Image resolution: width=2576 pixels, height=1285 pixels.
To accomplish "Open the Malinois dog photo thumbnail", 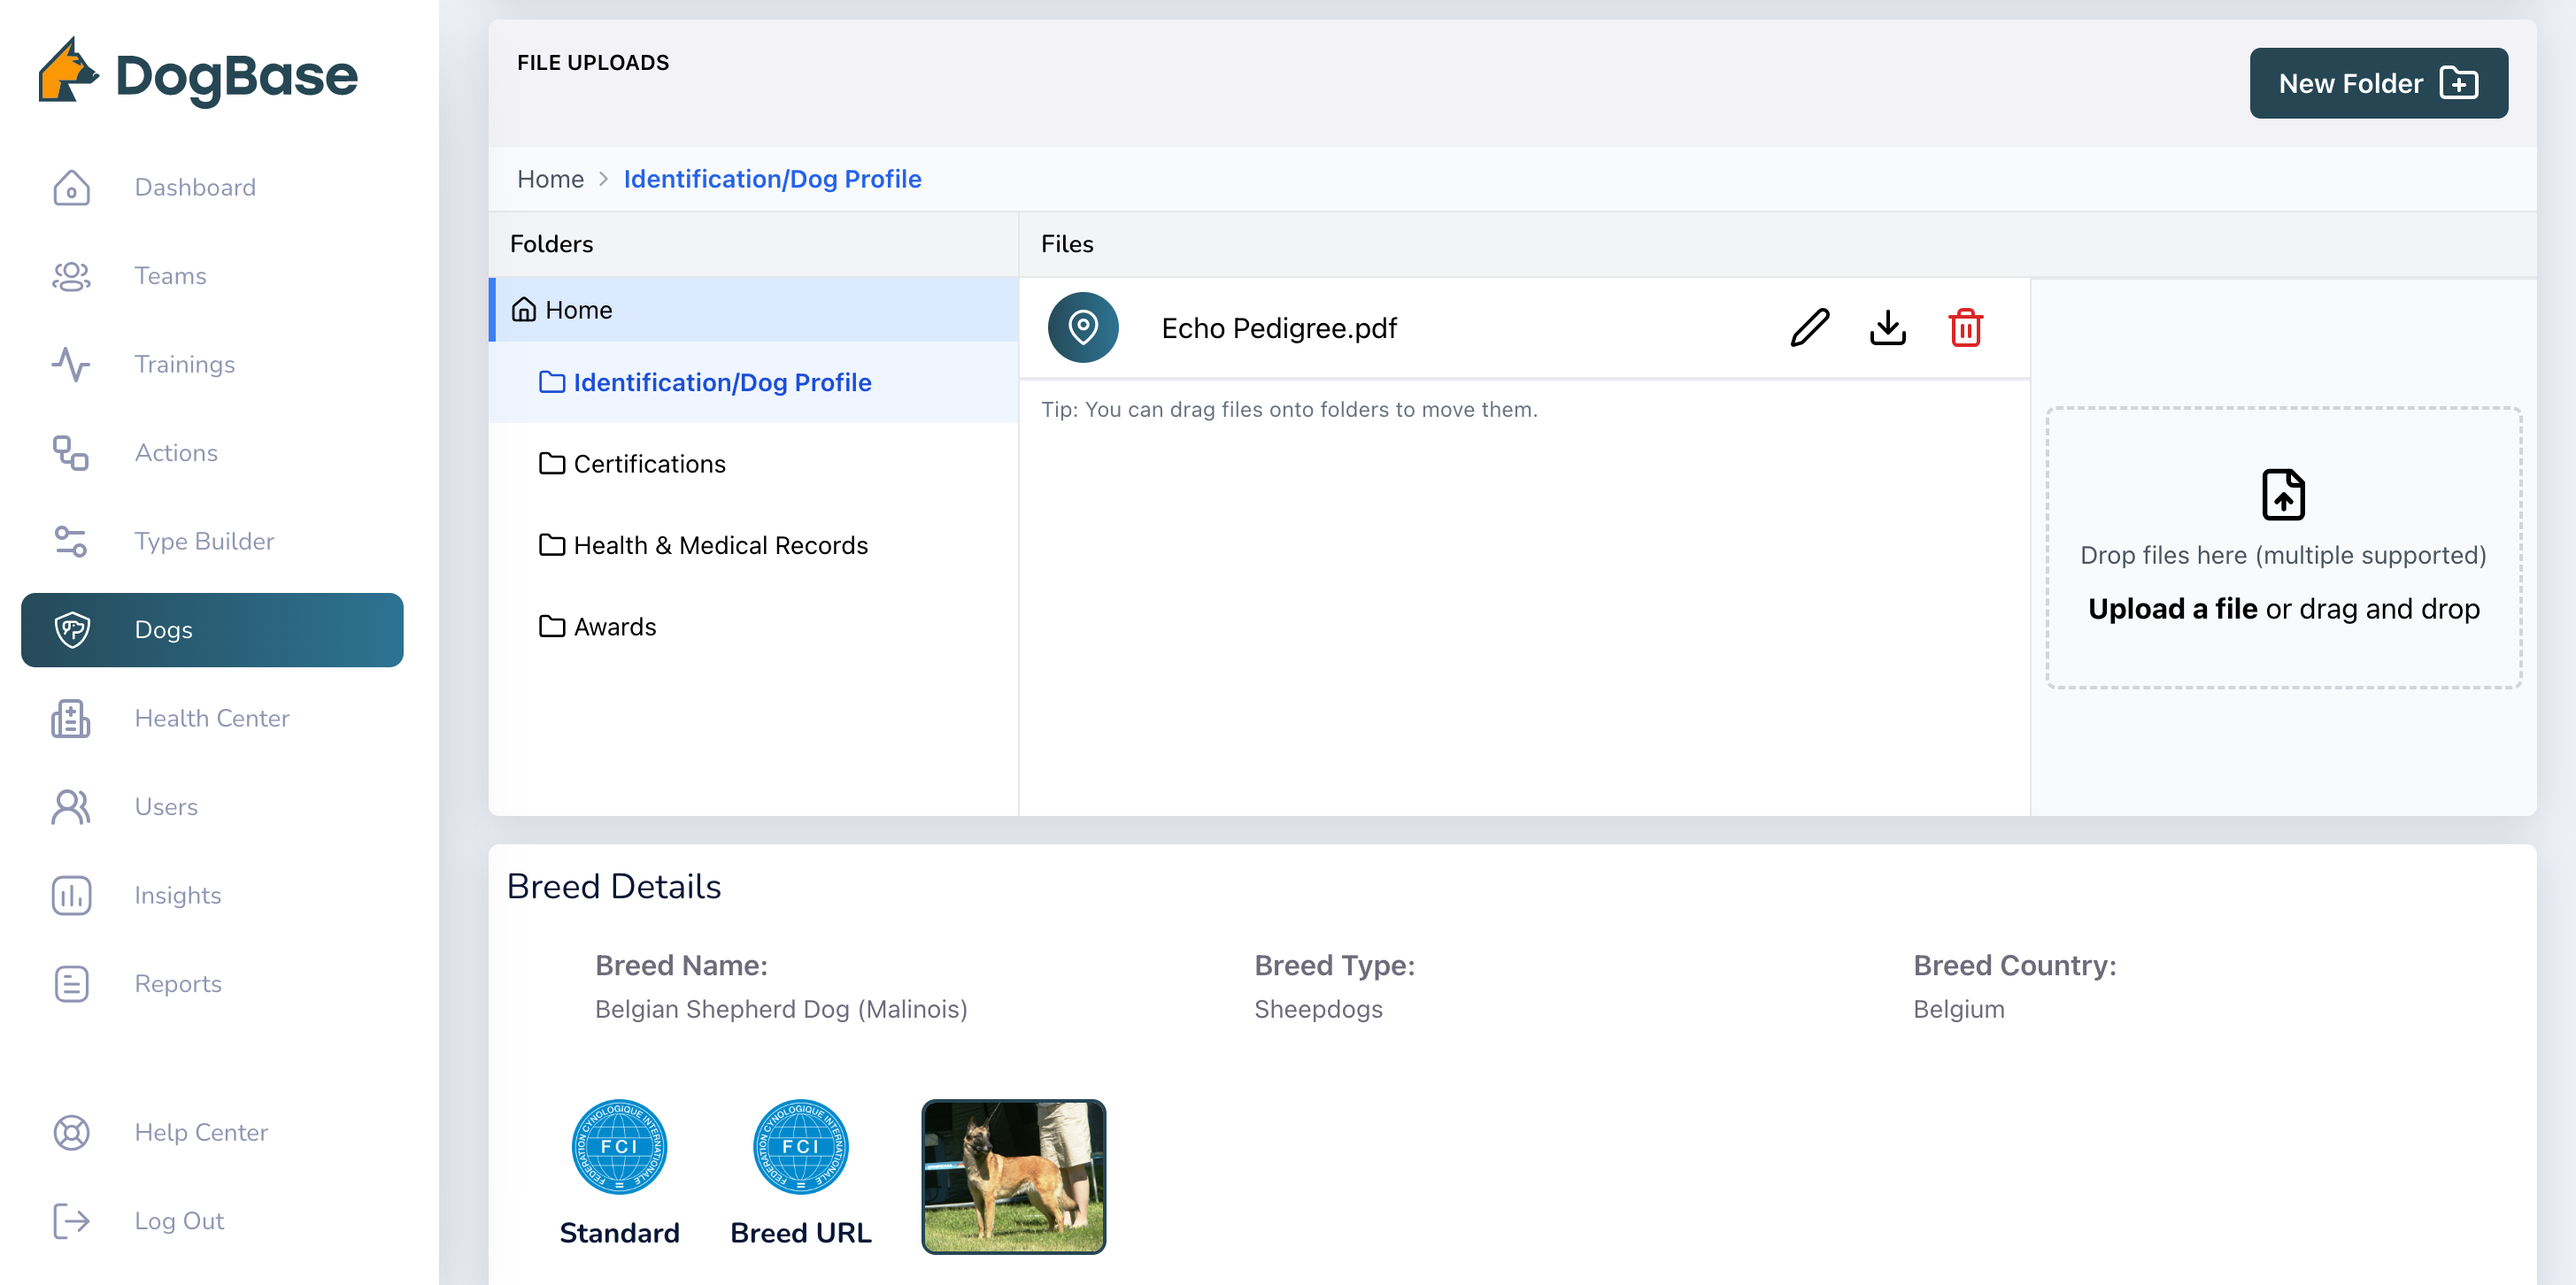I will (1013, 1176).
